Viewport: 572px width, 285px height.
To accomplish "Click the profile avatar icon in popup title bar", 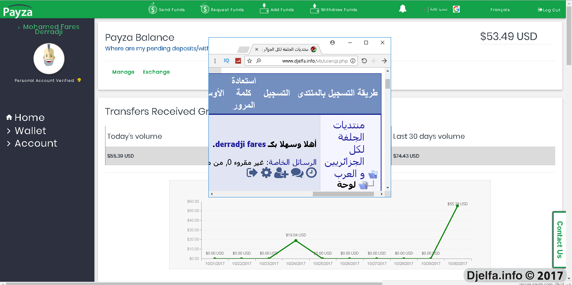I will [332, 43].
